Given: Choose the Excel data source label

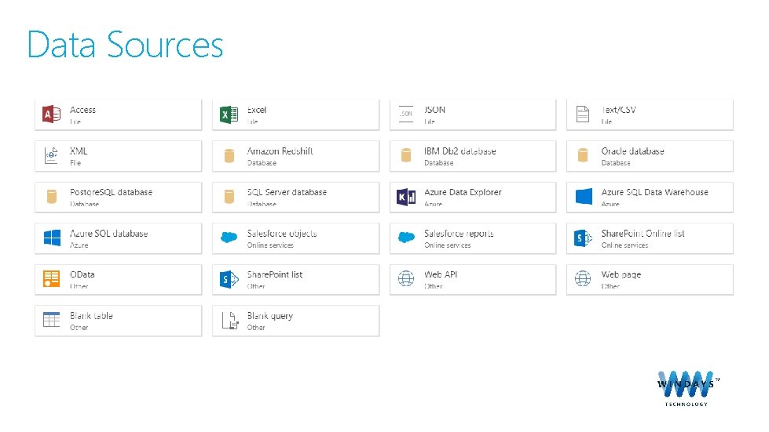Looking at the screenshot, I should [257, 110].
